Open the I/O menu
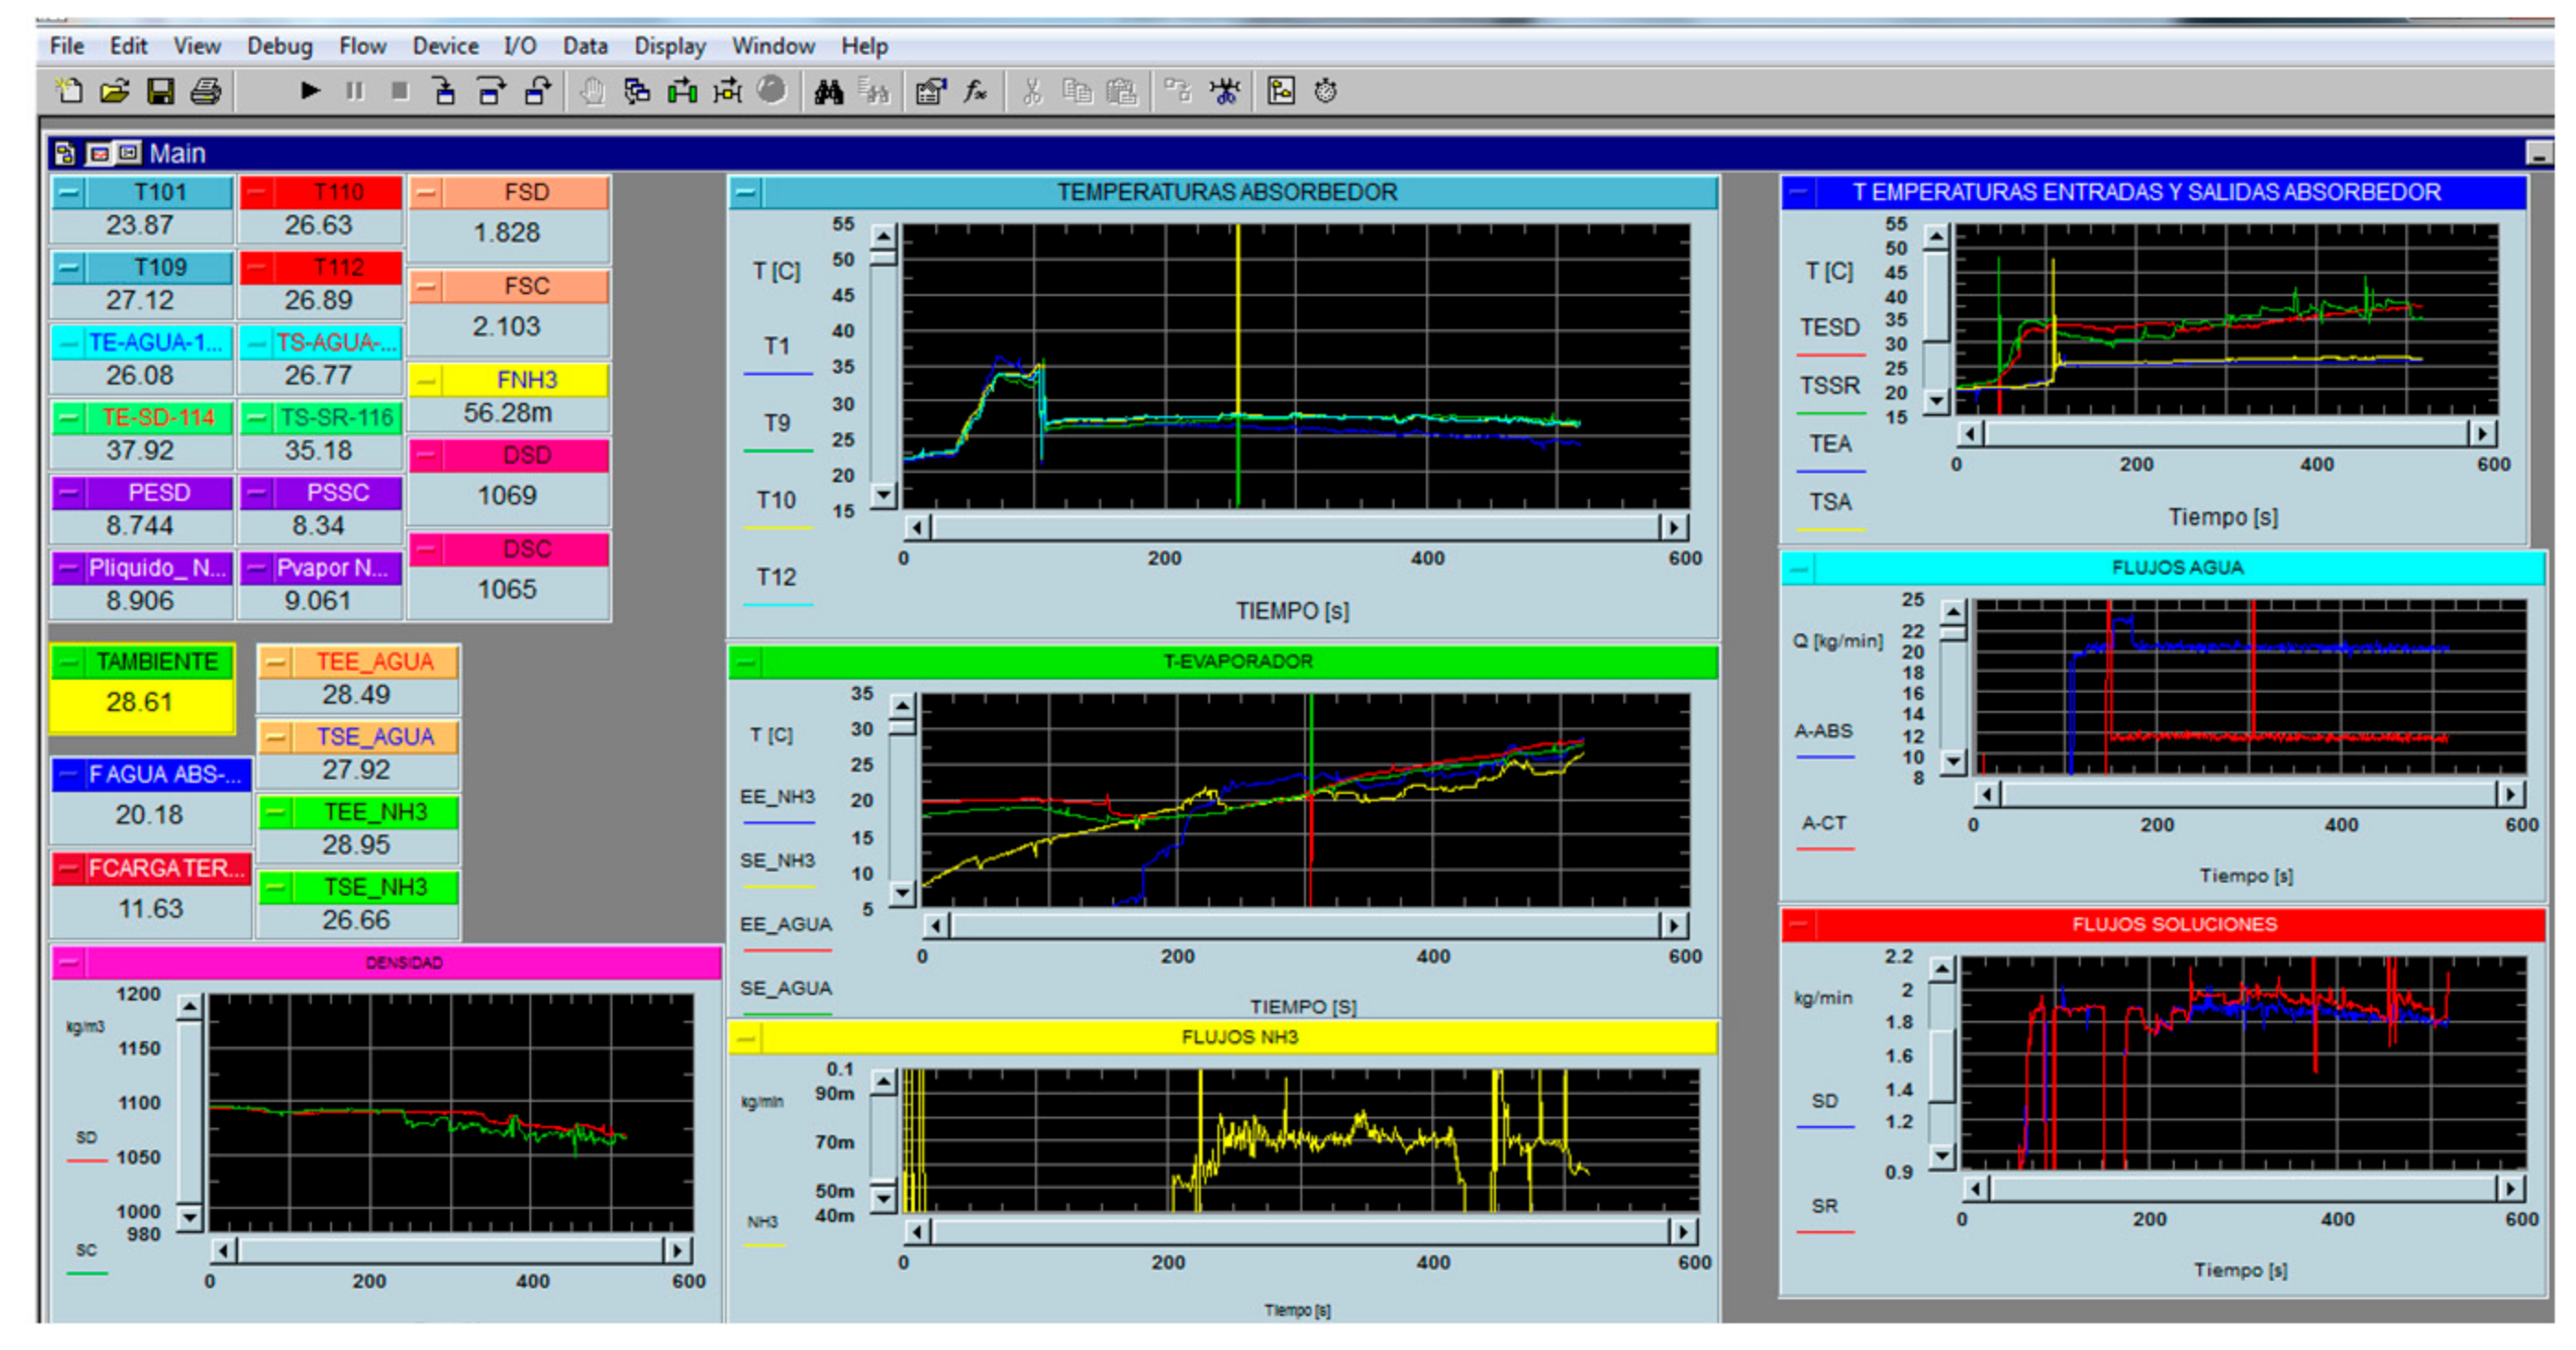 pos(520,46)
